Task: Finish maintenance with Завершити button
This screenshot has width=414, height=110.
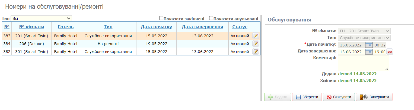Action: [374, 97]
